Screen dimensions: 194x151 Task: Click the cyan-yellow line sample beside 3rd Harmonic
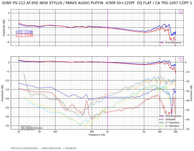(x=161, y=126)
